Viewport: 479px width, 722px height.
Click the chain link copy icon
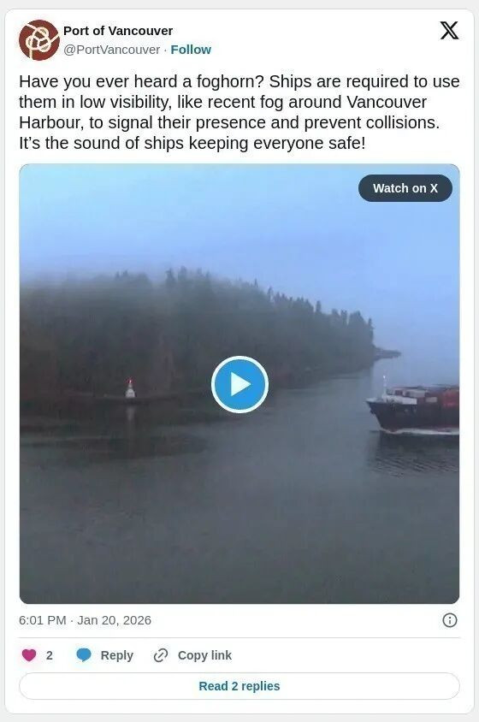click(160, 654)
